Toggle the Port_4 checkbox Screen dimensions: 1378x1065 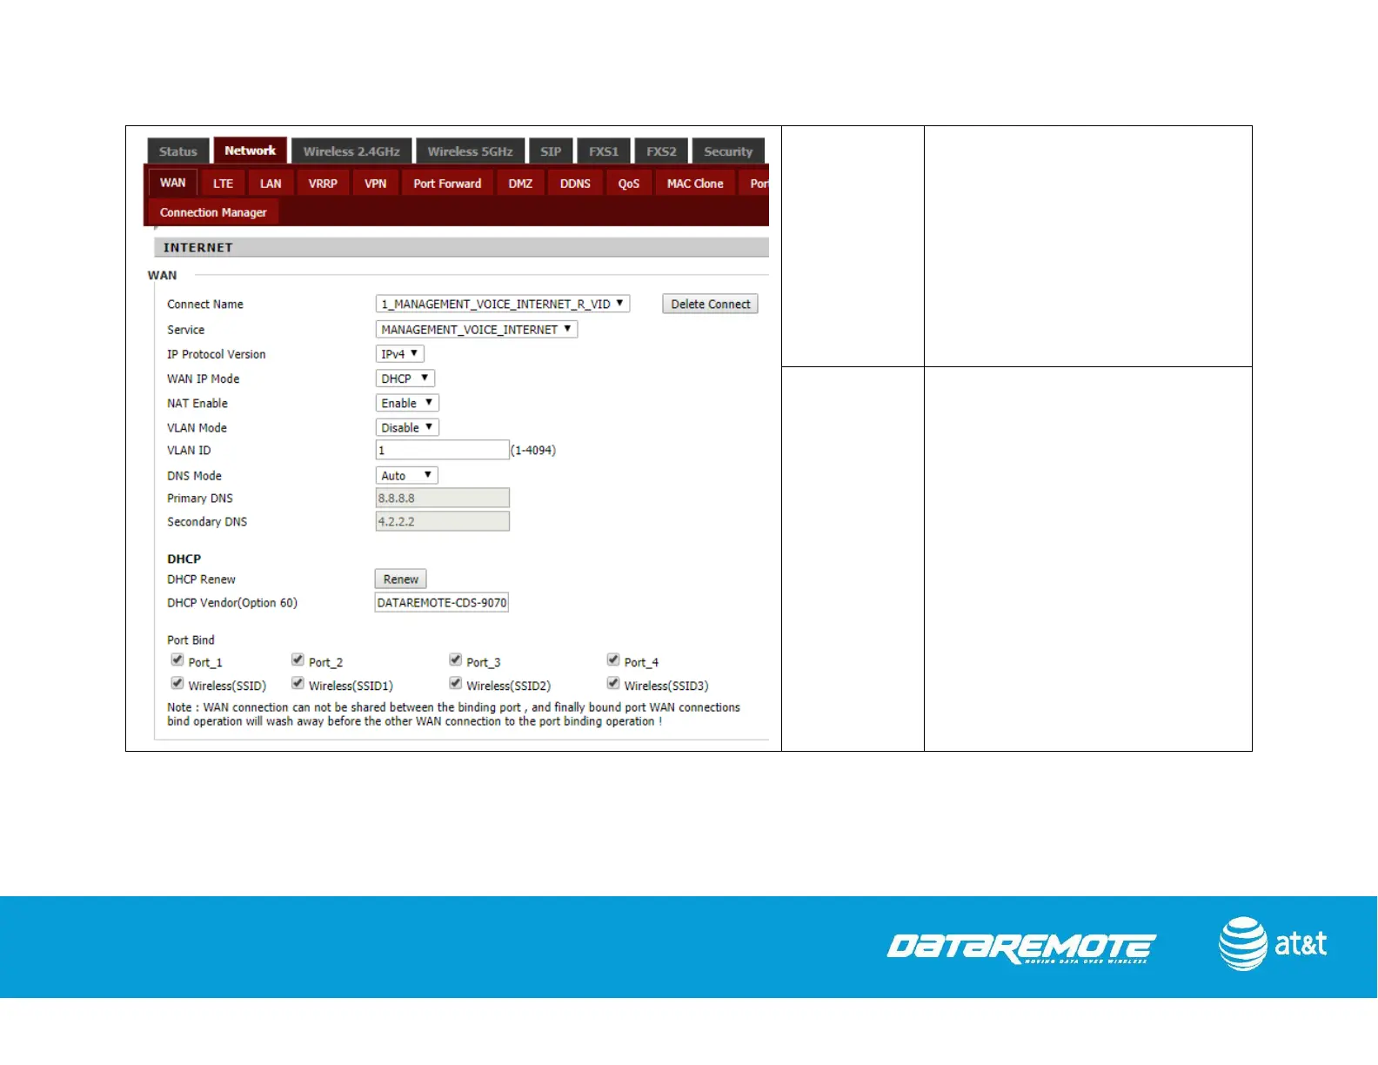point(613,660)
